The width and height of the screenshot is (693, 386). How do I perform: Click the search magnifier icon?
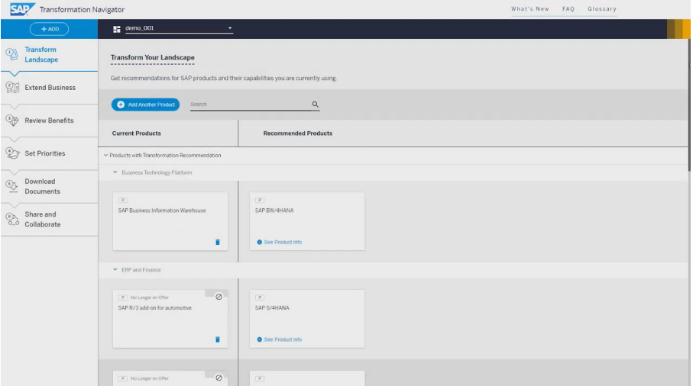point(315,105)
